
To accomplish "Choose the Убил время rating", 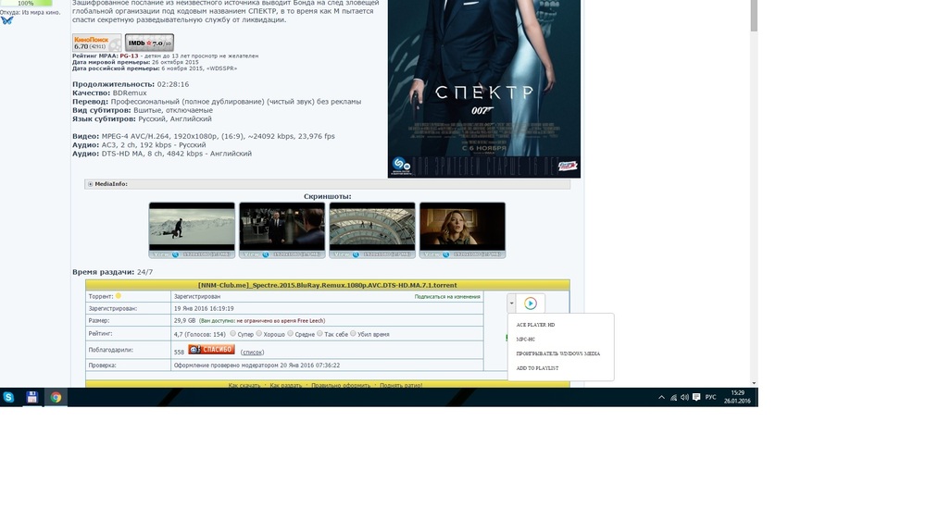I will 352,334.
